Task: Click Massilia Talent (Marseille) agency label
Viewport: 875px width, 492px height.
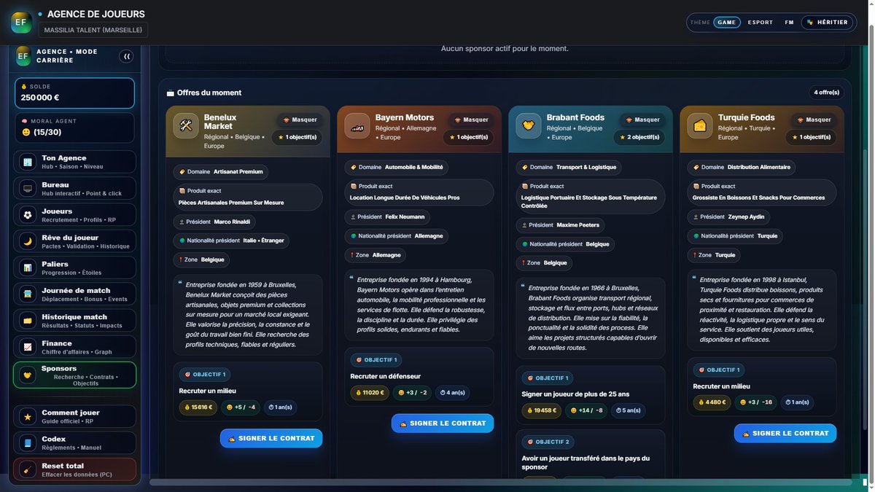Action: click(x=93, y=30)
